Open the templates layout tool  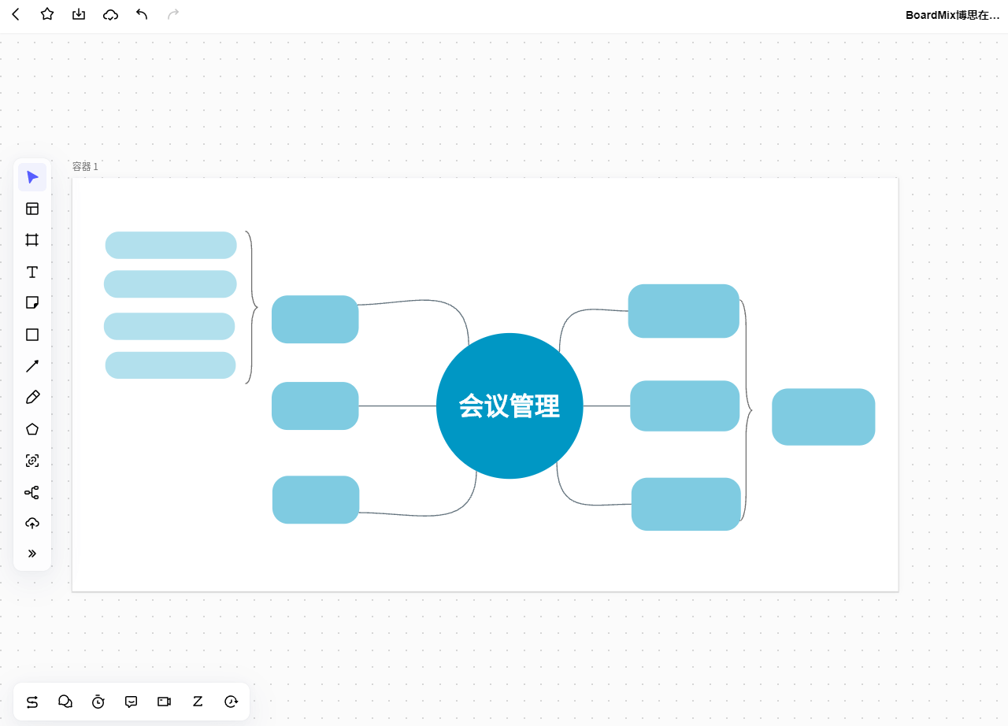(x=32, y=209)
